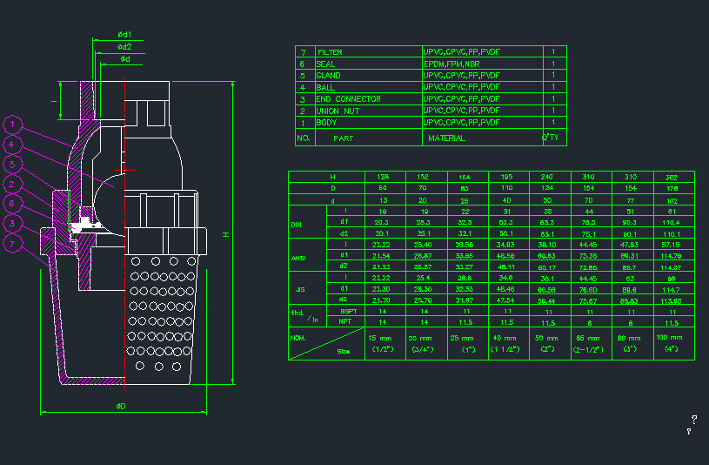
Task: Click the øD width dimension label
Action: [x=121, y=406]
